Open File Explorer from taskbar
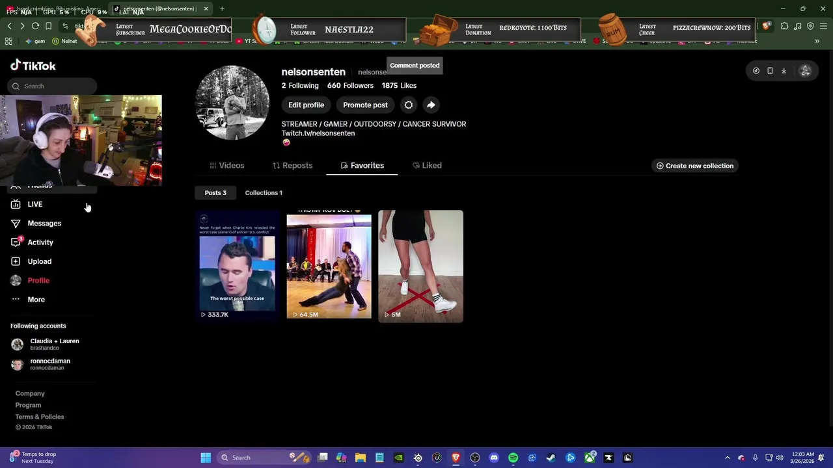 pos(361,458)
